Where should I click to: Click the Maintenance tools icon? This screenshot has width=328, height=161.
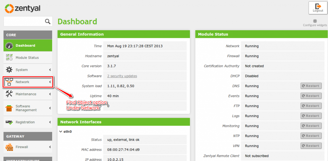pyautogui.click(x=9, y=94)
